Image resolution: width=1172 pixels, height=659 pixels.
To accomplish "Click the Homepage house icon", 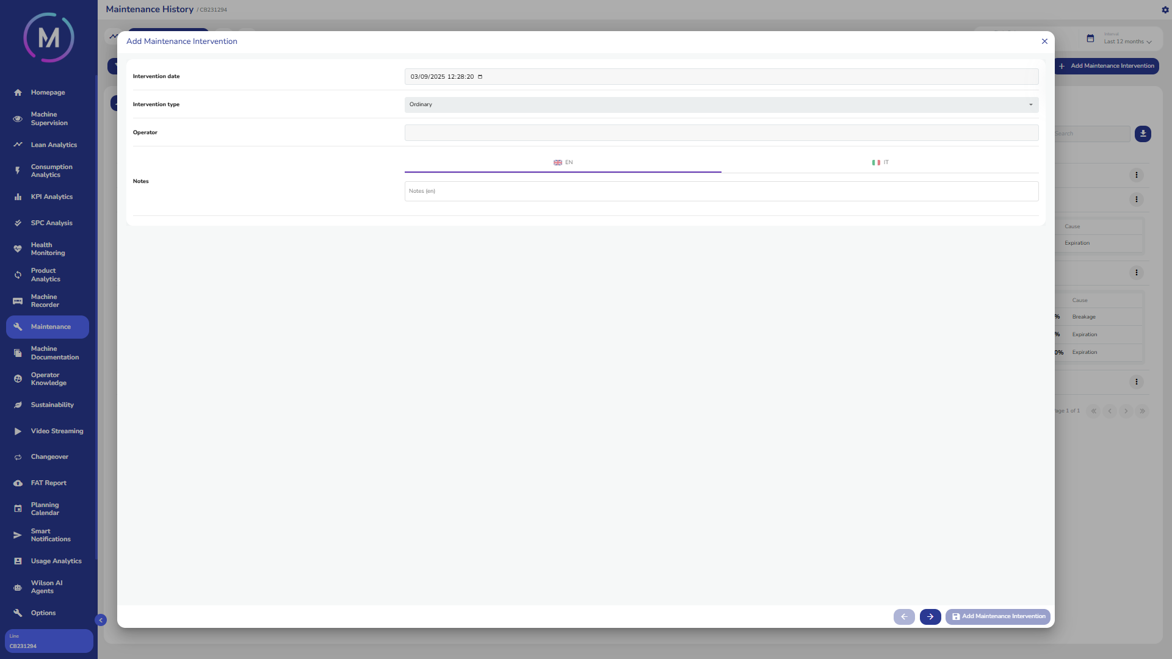I will [x=18, y=93].
